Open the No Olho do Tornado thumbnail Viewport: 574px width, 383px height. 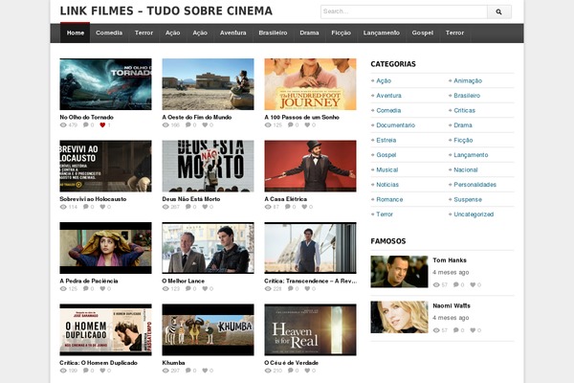(106, 84)
